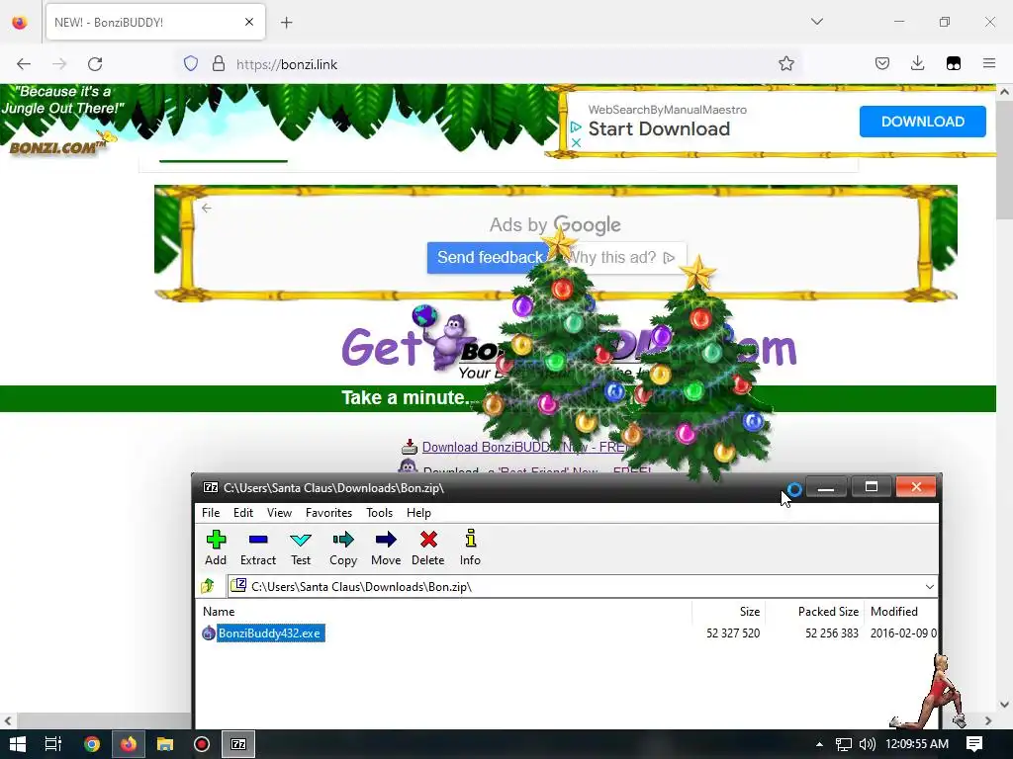
Task: Open the Favorites menu in 7-Zip
Action: [328, 513]
